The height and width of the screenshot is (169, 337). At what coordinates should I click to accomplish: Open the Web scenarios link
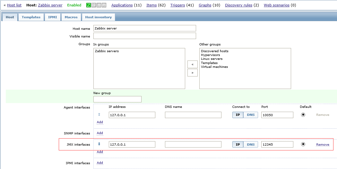(277, 5)
